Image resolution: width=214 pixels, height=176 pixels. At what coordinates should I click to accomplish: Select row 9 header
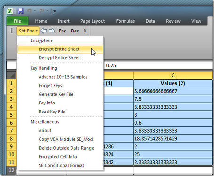11,146
